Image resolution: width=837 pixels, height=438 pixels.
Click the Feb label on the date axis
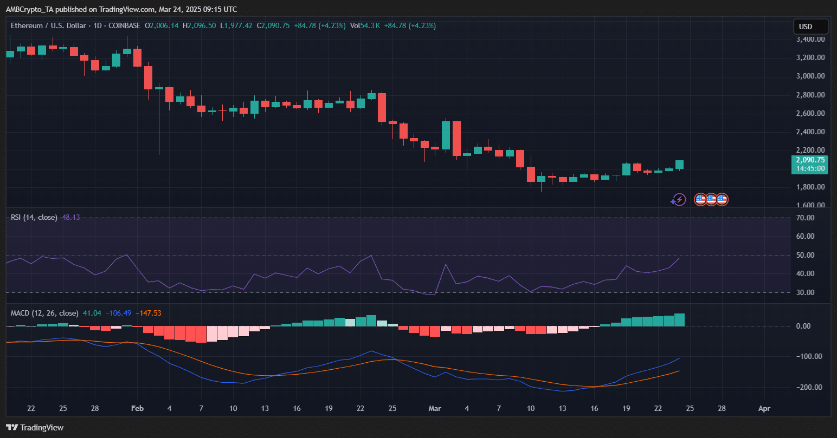point(137,408)
